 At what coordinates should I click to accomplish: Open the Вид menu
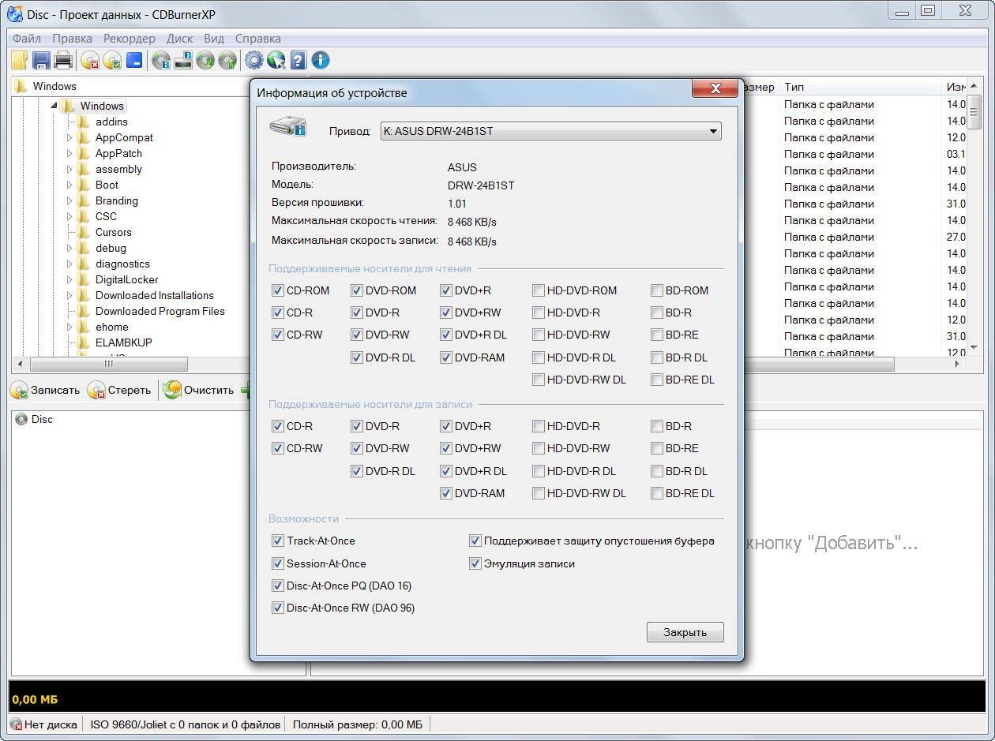(x=214, y=38)
